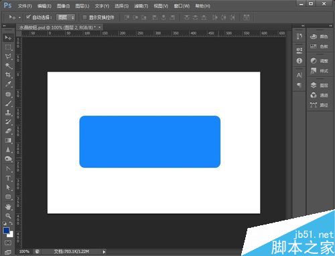The height and width of the screenshot is (256, 335).
Task: Open the 文件(F) menu
Action: click(25, 6)
